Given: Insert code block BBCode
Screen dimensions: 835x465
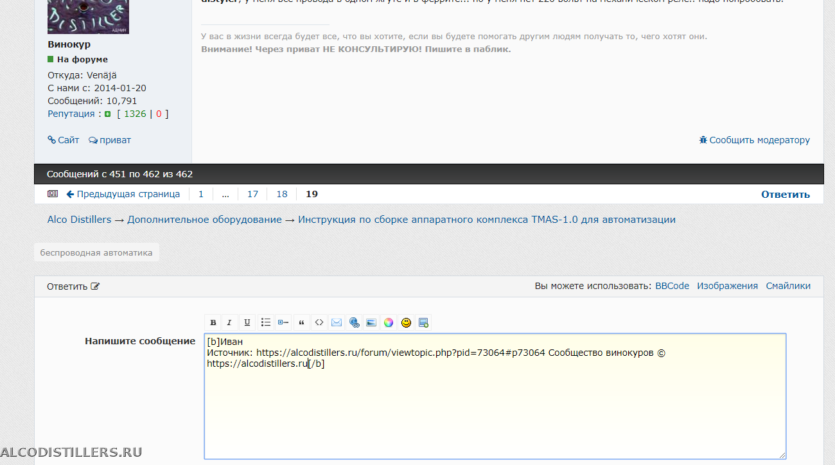Looking at the screenshot, I should coord(319,322).
